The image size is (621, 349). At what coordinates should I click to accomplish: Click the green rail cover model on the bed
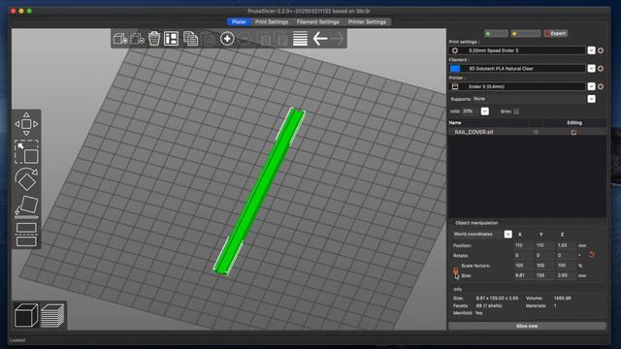pyautogui.click(x=259, y=192)
